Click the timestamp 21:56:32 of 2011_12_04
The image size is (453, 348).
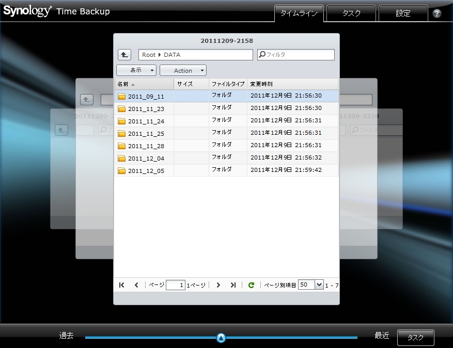pyautogui.click(x=308, y=157)
